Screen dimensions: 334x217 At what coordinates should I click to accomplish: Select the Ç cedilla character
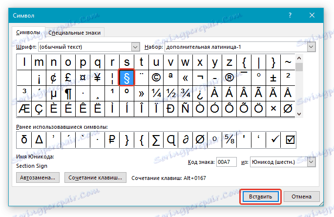tap(39, 109)
